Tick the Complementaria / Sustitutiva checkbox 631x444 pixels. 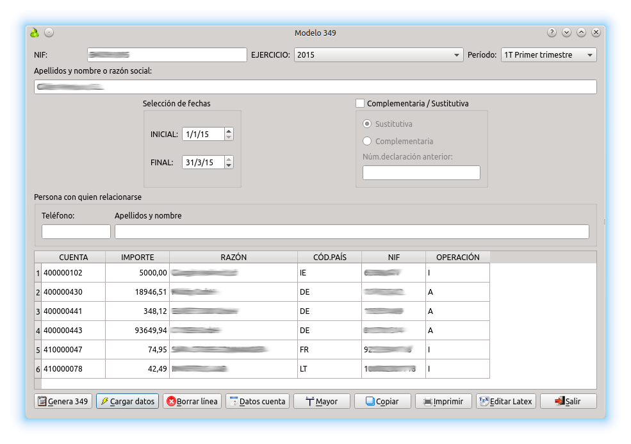pyautogui.click(x=360, y=103)
